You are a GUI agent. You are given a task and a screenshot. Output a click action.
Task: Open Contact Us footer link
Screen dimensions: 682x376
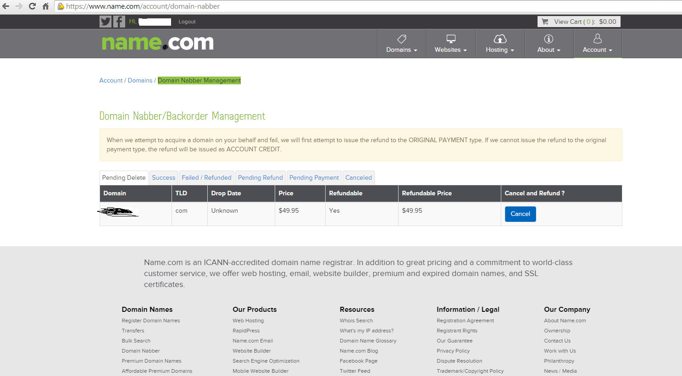click(557, 341)
